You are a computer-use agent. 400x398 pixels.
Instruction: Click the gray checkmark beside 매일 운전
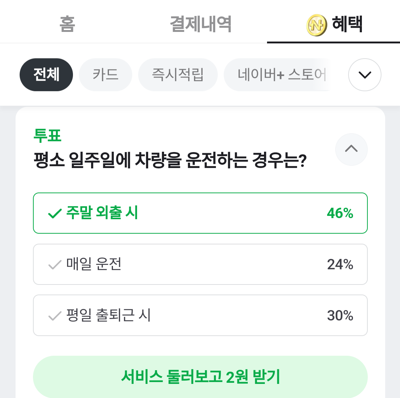[x=54, y=265]
